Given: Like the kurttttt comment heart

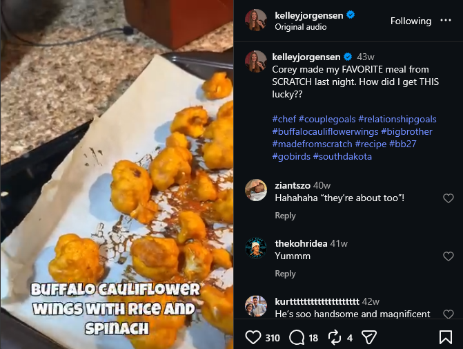Looking at the screenshot, I should click(449, 314).
